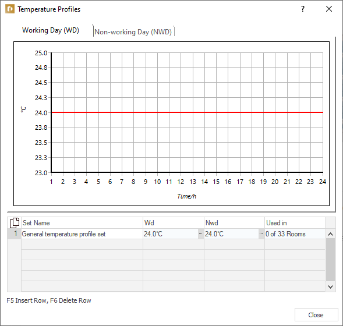Open Wd profile ellipsis button for row 1
Screen dimensions: 343x326
click(200, 234)
